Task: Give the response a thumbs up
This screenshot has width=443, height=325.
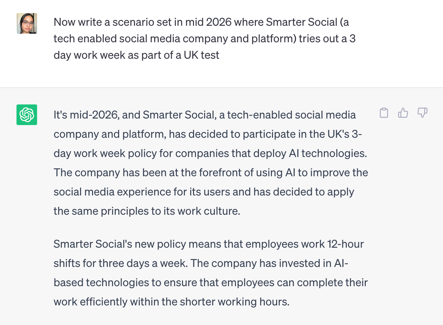Action: 403,113
